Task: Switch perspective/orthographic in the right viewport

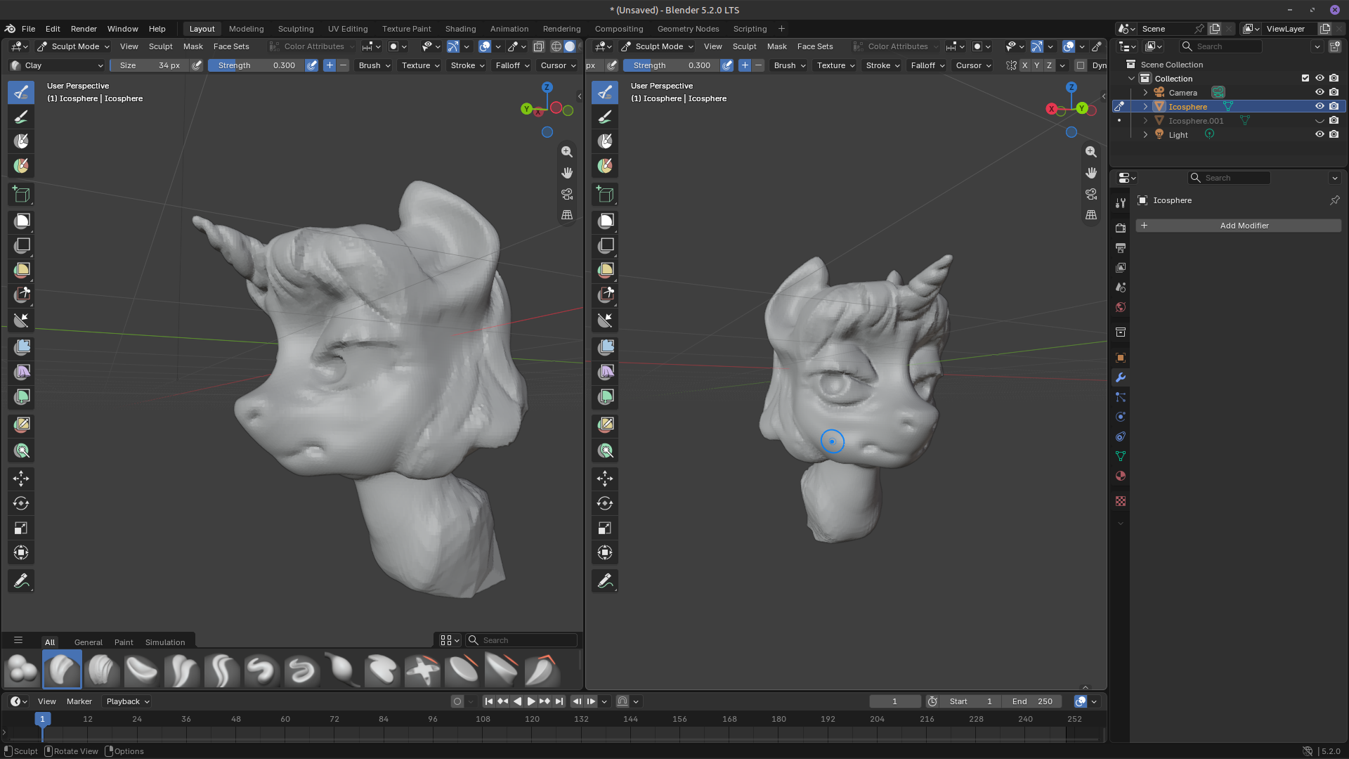Action: [1091, 215]
